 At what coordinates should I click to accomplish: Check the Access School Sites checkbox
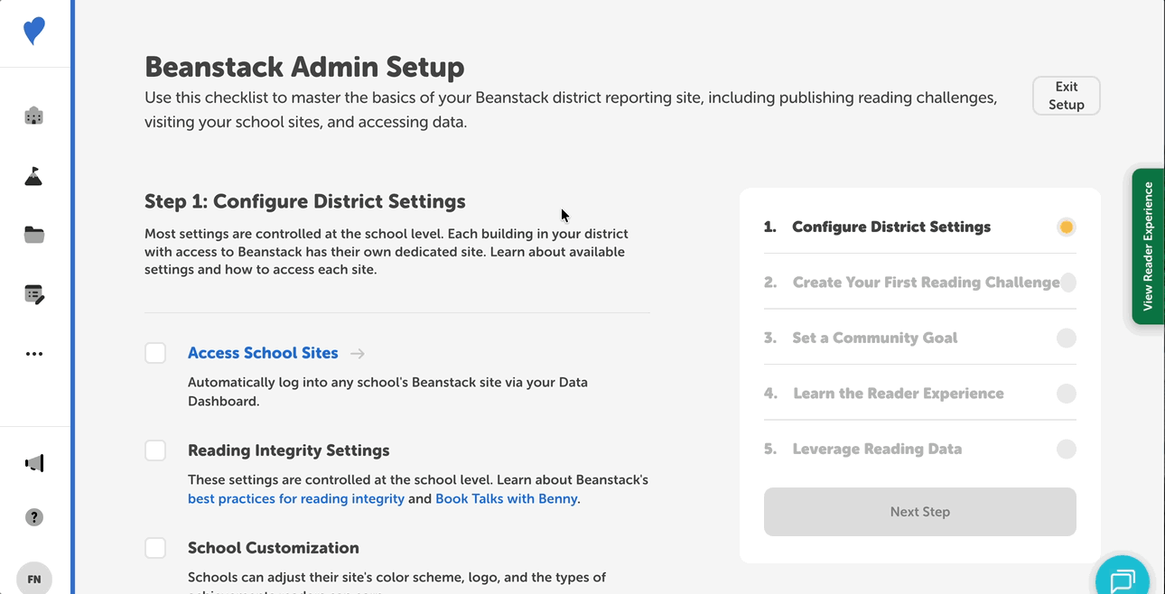click(x=155, y=353)
